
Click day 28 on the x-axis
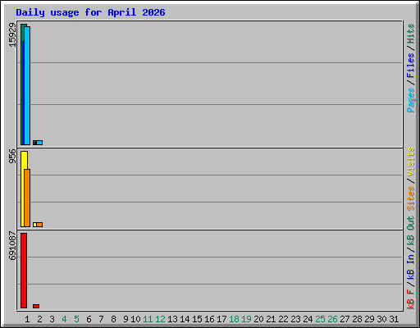[357, 319]
